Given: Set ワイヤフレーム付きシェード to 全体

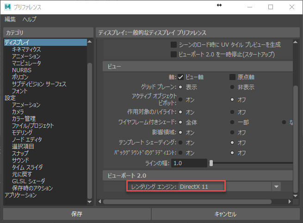Looking at the screenshot, I should [x=180, y=122].
